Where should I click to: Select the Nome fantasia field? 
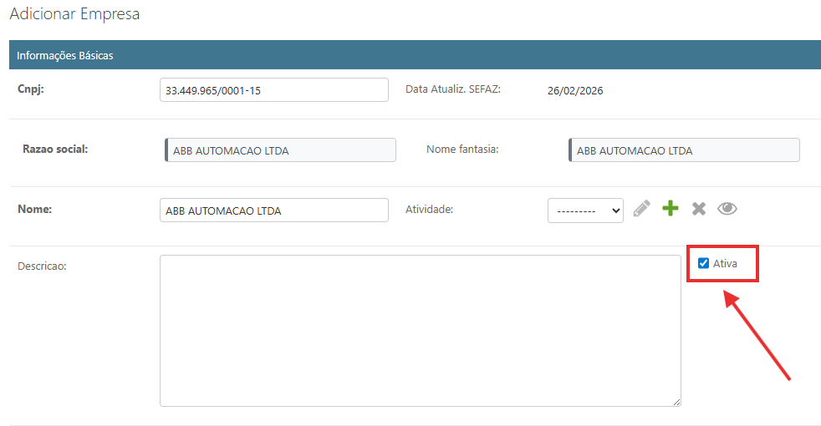click(684, 150)
